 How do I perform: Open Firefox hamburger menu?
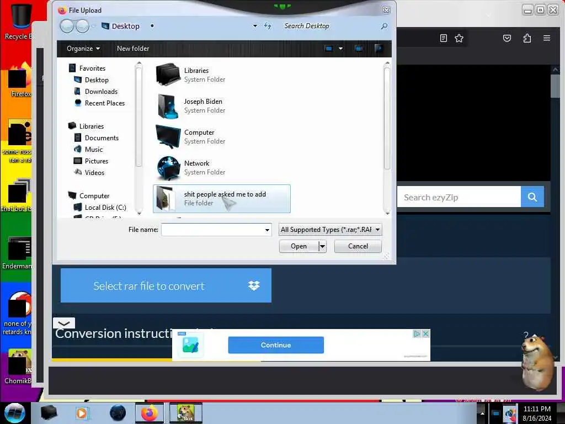(x=547, y=38)
